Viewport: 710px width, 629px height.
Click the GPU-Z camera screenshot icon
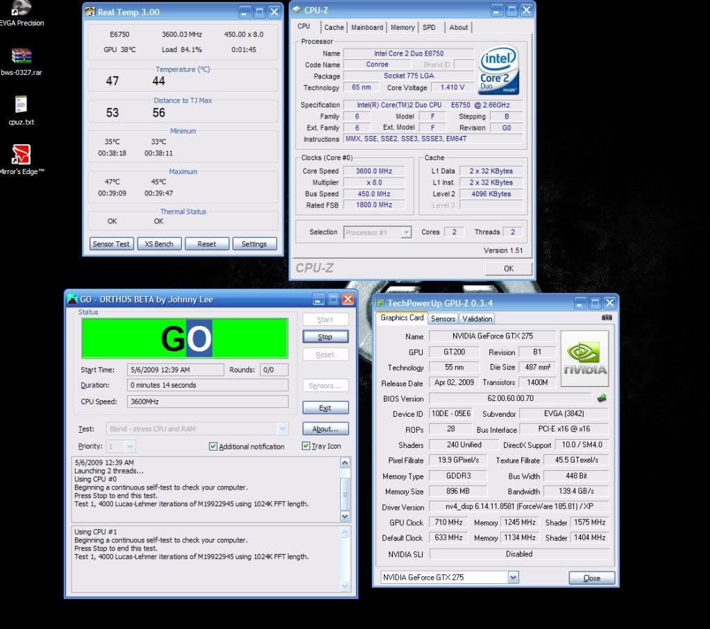pyautogui.click(x=607, y=318)
